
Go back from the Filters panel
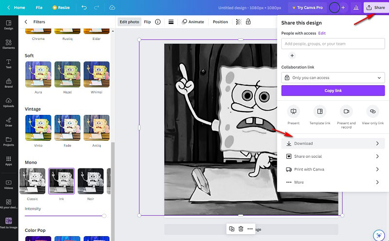point(26,22)
